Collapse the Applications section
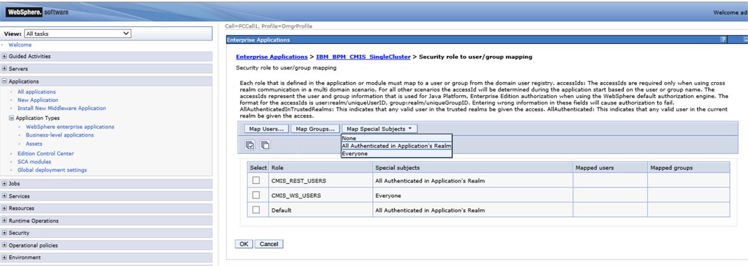748x266 pixels. point(5,81)
